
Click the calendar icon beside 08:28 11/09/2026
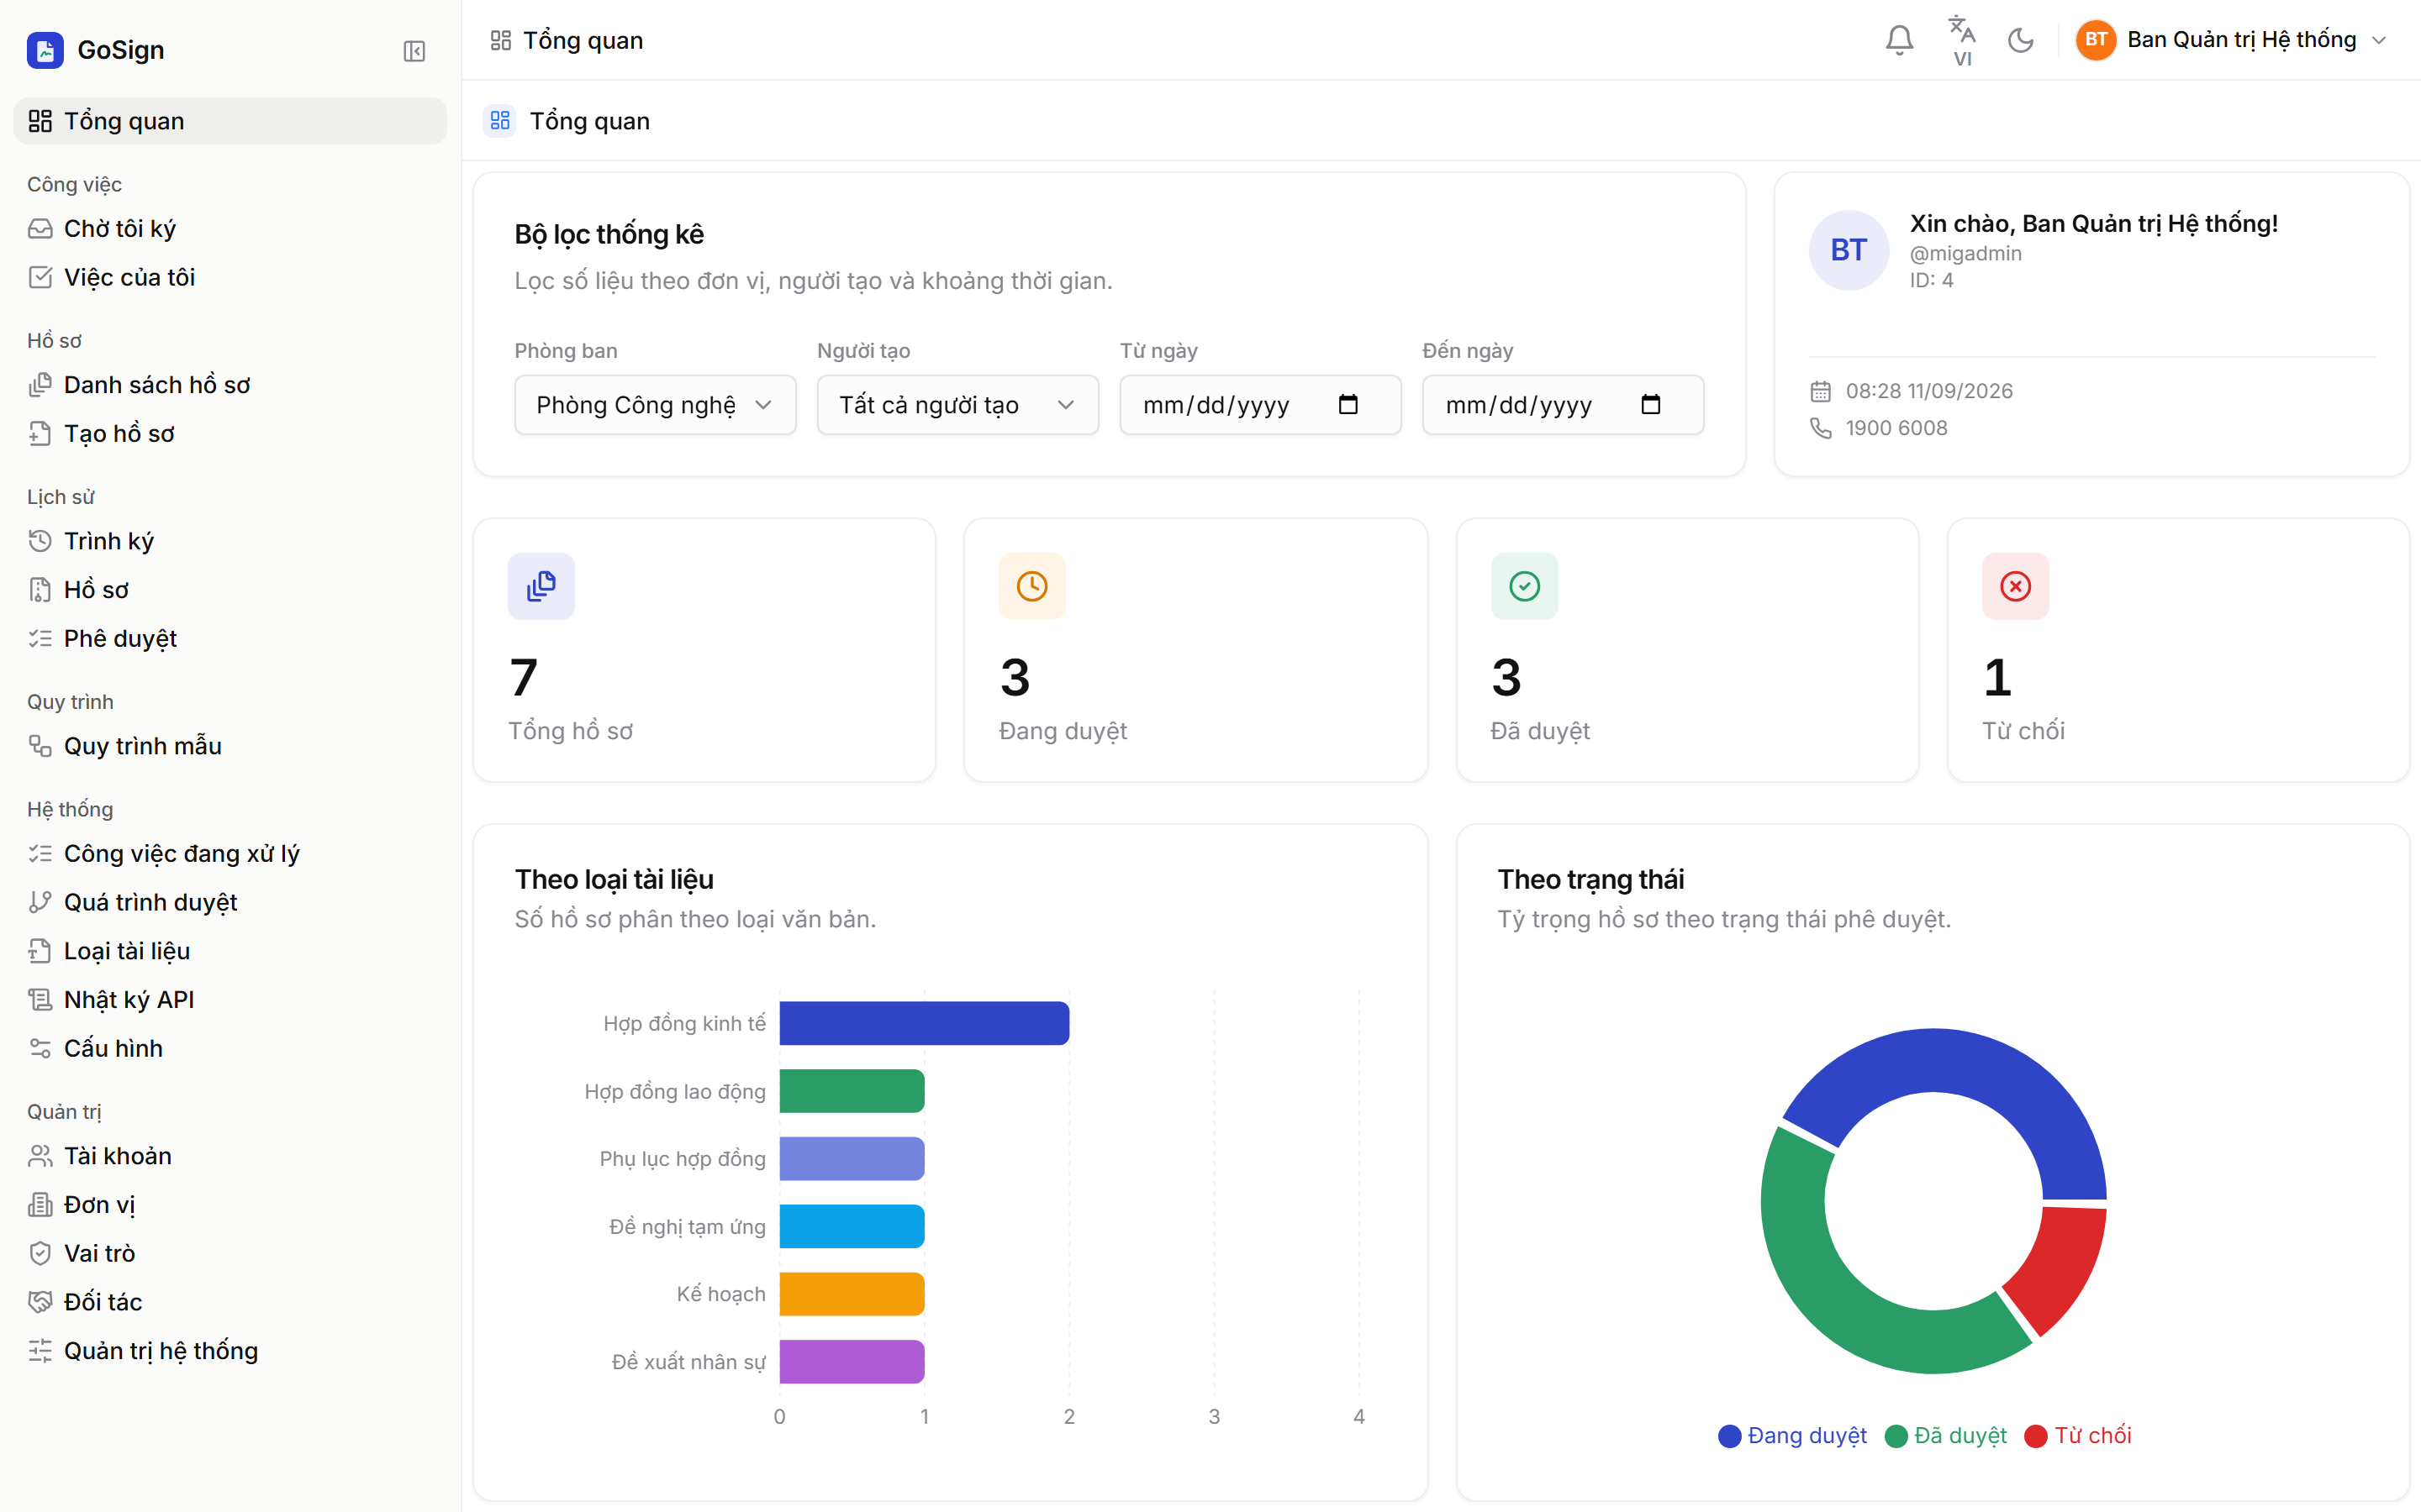[1821, 391]
